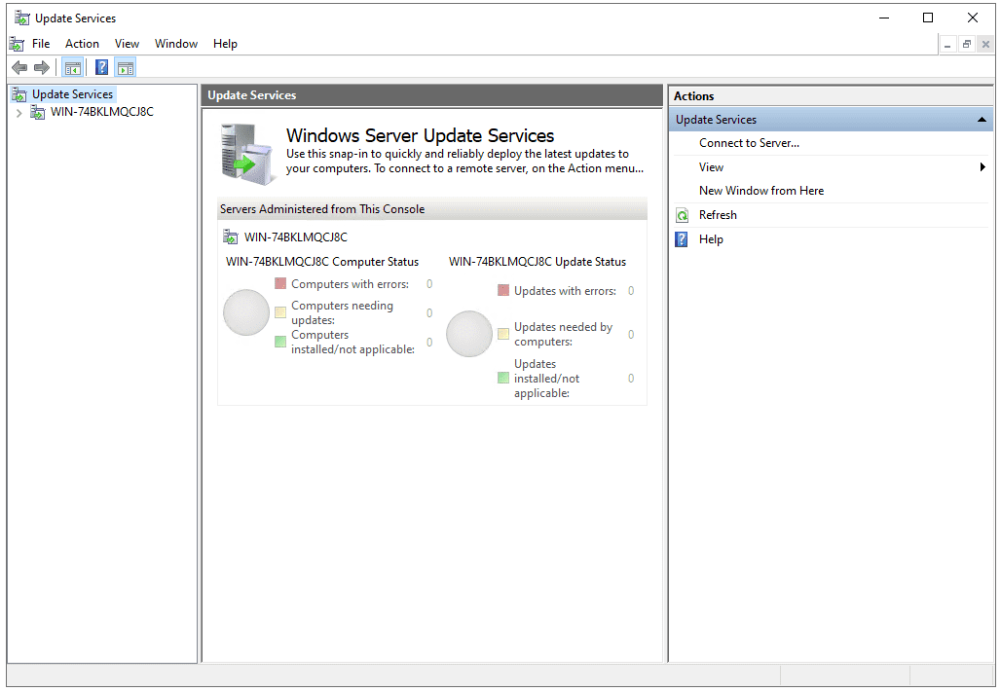The image size is (1001, 692).
Task: Click Computers needing updates label
Action: tap(342, 312)
